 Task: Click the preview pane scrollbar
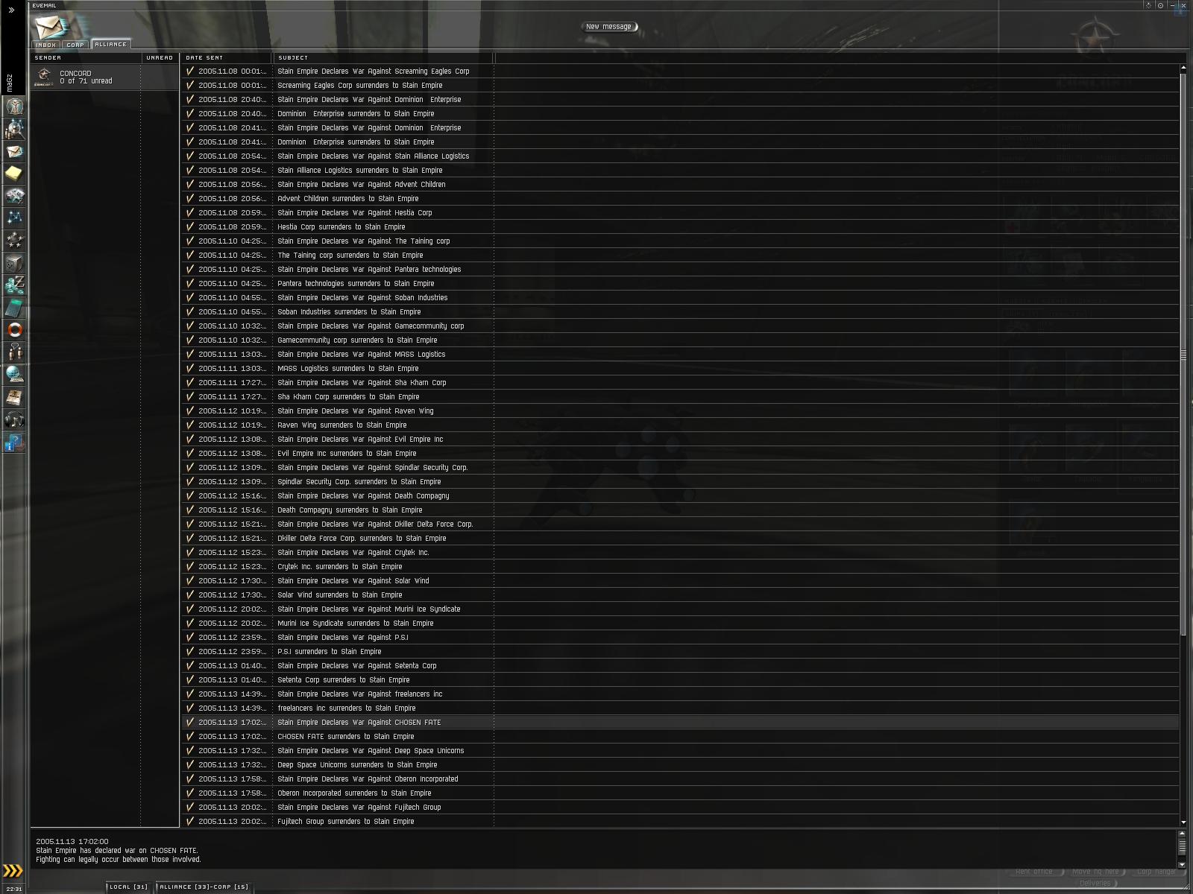[x=1182, y=847]
